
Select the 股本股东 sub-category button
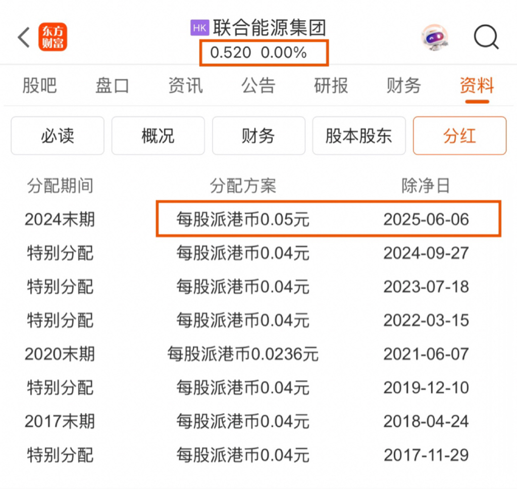[359, 136]
